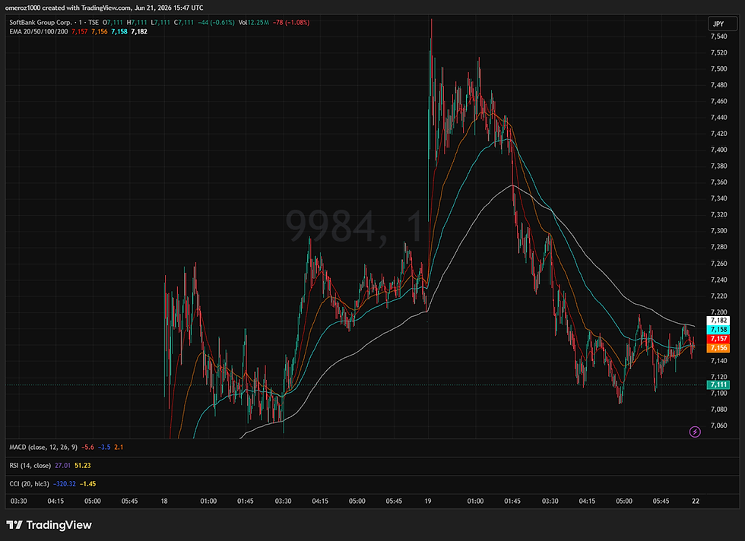Select the MACD (close, 12, 26, 9) label
The height and width of the screenshot is (541, 745).
[43, 447]
